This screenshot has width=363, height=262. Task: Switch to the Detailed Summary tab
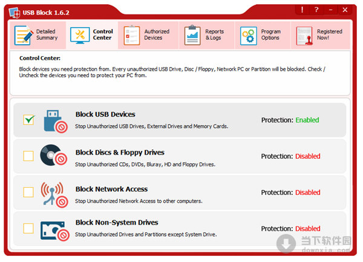click(38, 35)
